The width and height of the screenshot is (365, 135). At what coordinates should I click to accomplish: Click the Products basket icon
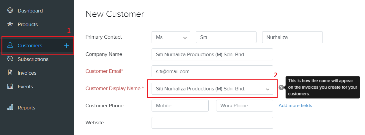tap(10, 24)
